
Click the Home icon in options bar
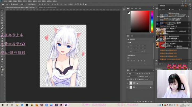point(3,4)
